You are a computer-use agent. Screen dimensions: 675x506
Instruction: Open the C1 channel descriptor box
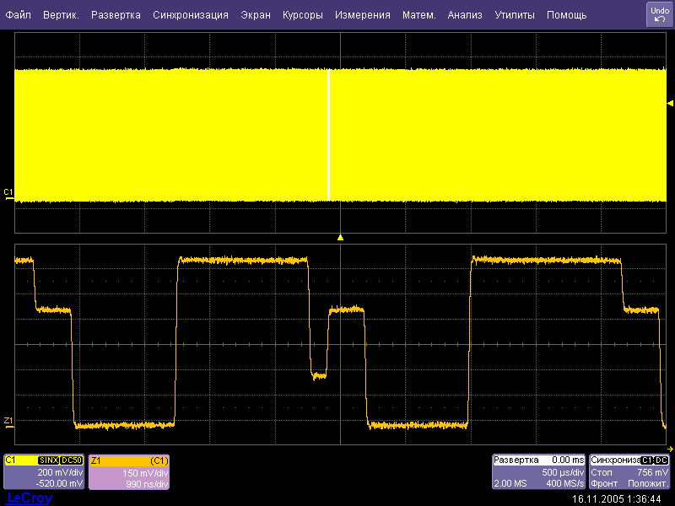[x=44, y=472]
